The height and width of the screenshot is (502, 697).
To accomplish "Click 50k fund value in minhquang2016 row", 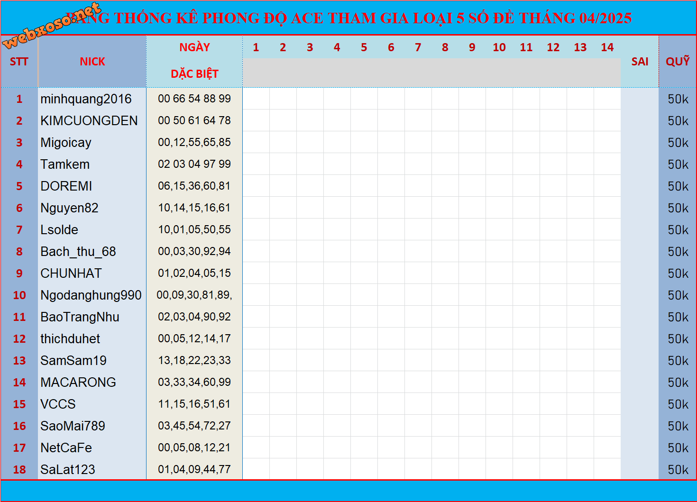I will [678, 99].
